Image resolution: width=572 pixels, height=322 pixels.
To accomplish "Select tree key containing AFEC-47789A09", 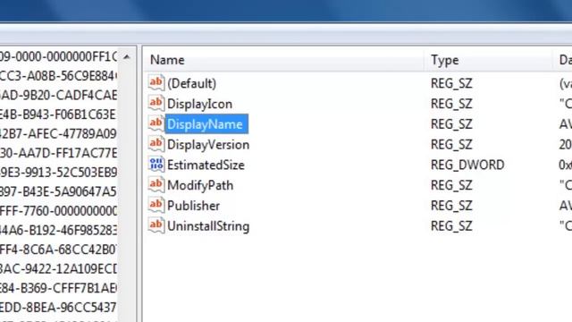I will pyautogui.click(x=58, y=133).
